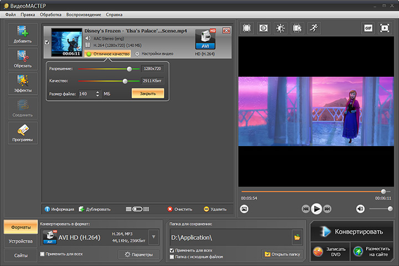Delete the selected file with Удалить
The image size is (399, 266).
215,209
